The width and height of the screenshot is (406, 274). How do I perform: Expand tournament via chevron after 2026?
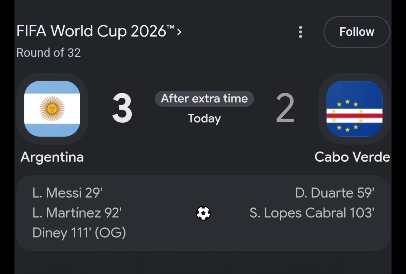(179, 32)
